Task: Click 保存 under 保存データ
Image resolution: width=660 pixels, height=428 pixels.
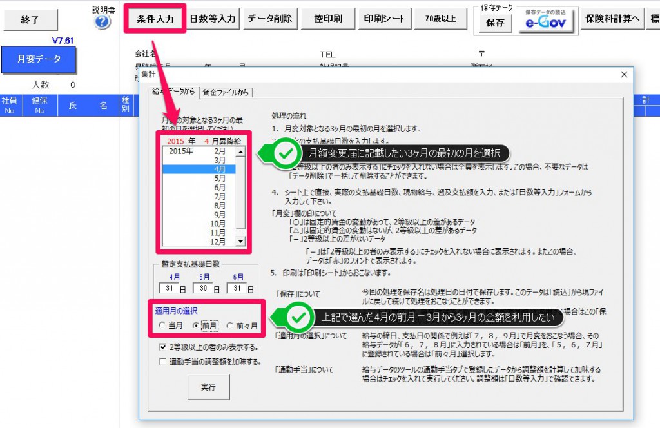Action: (495, 23)
